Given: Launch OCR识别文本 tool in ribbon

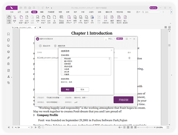Looking at the screenshot, I should pyautogui.click(x=105, y=19).
